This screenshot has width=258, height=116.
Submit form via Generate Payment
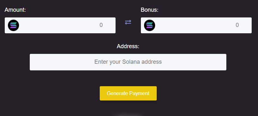(128, 93)
